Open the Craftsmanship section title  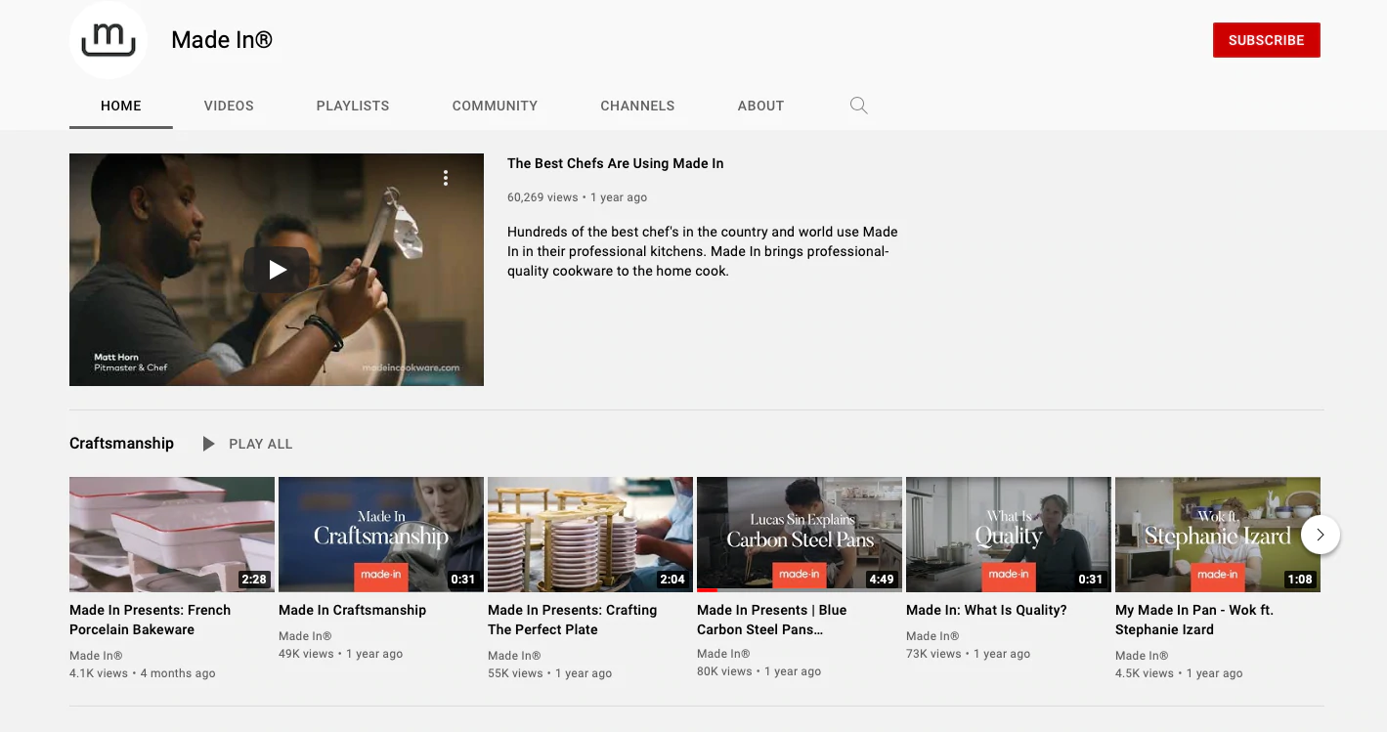point(121,443)
